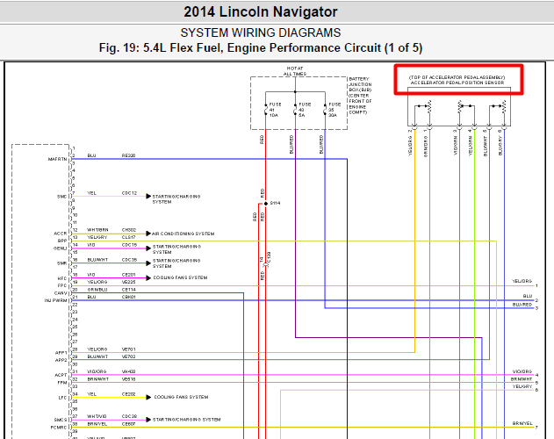The image size is (554, 439).
Task: Click the "APP2" pin name
Action: (61, 360)
